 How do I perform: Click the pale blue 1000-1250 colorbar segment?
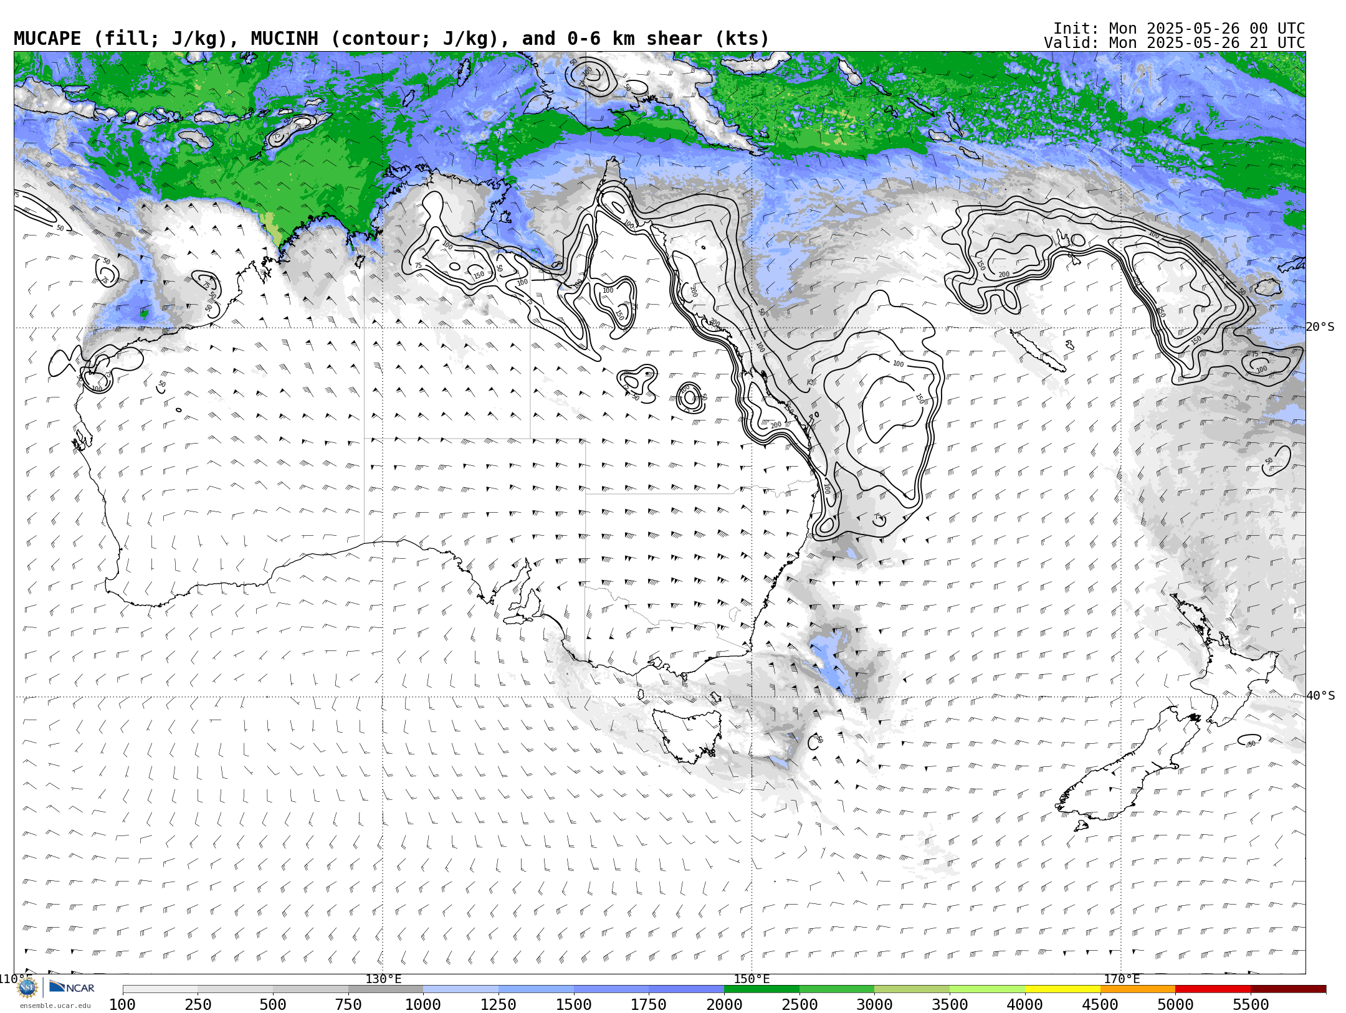tap(461, 989)
